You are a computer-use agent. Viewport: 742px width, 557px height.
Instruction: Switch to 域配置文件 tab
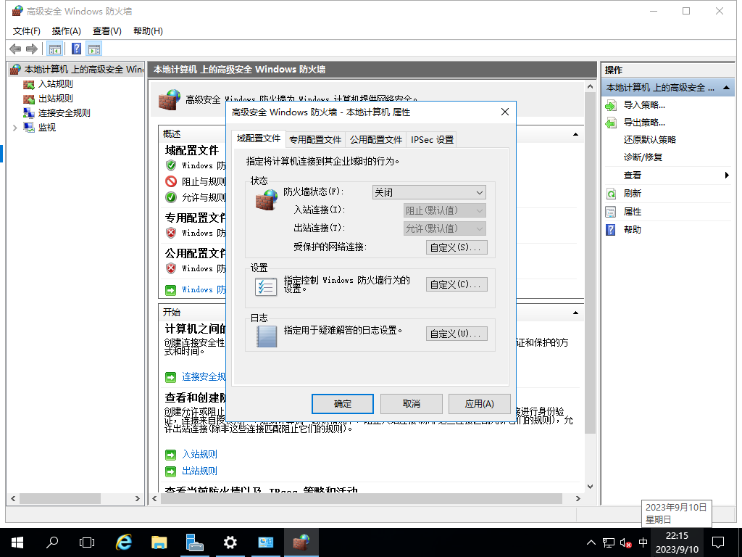click(259, 139)
